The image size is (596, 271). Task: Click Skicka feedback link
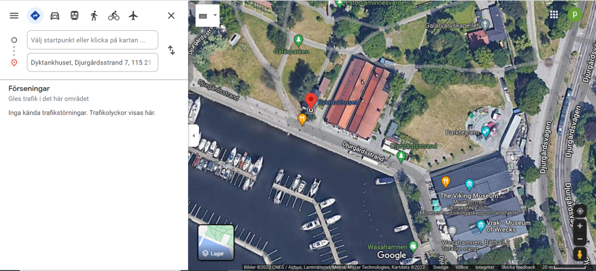click(518, 267)
